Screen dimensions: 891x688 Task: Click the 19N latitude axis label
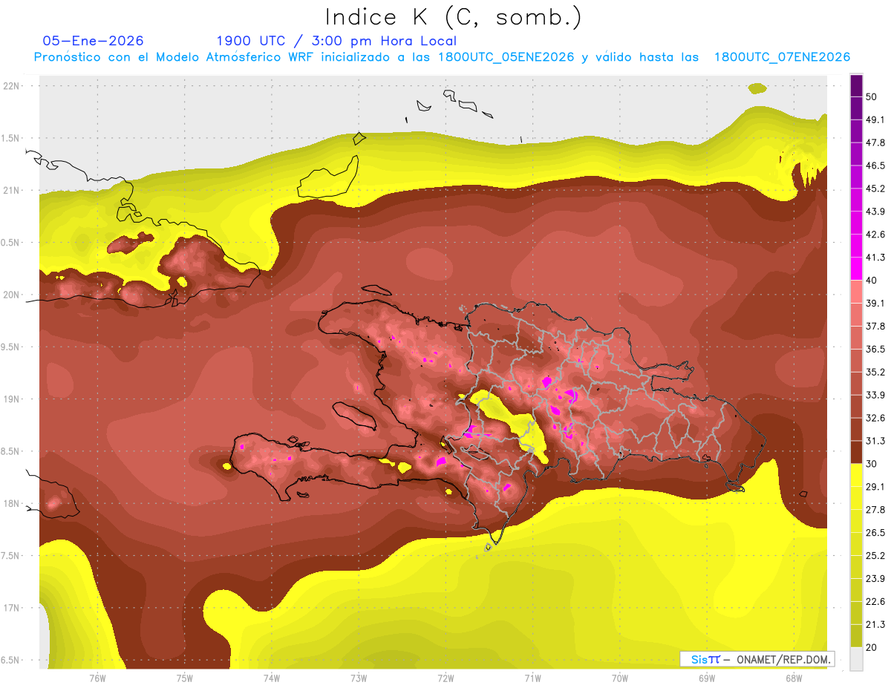point(13,399)
